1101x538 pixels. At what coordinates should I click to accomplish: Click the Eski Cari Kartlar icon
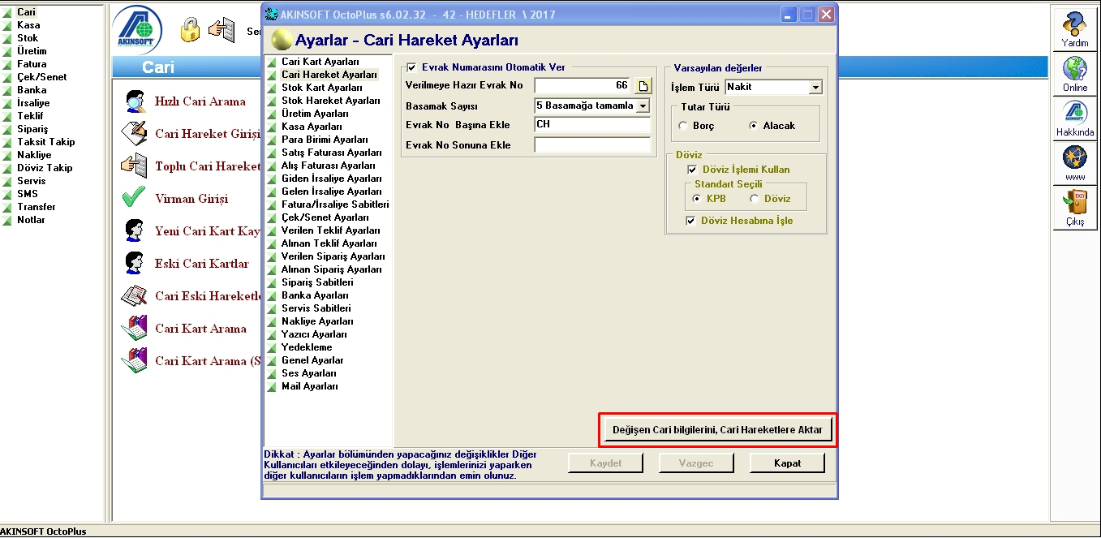click(x=134, y=263)
